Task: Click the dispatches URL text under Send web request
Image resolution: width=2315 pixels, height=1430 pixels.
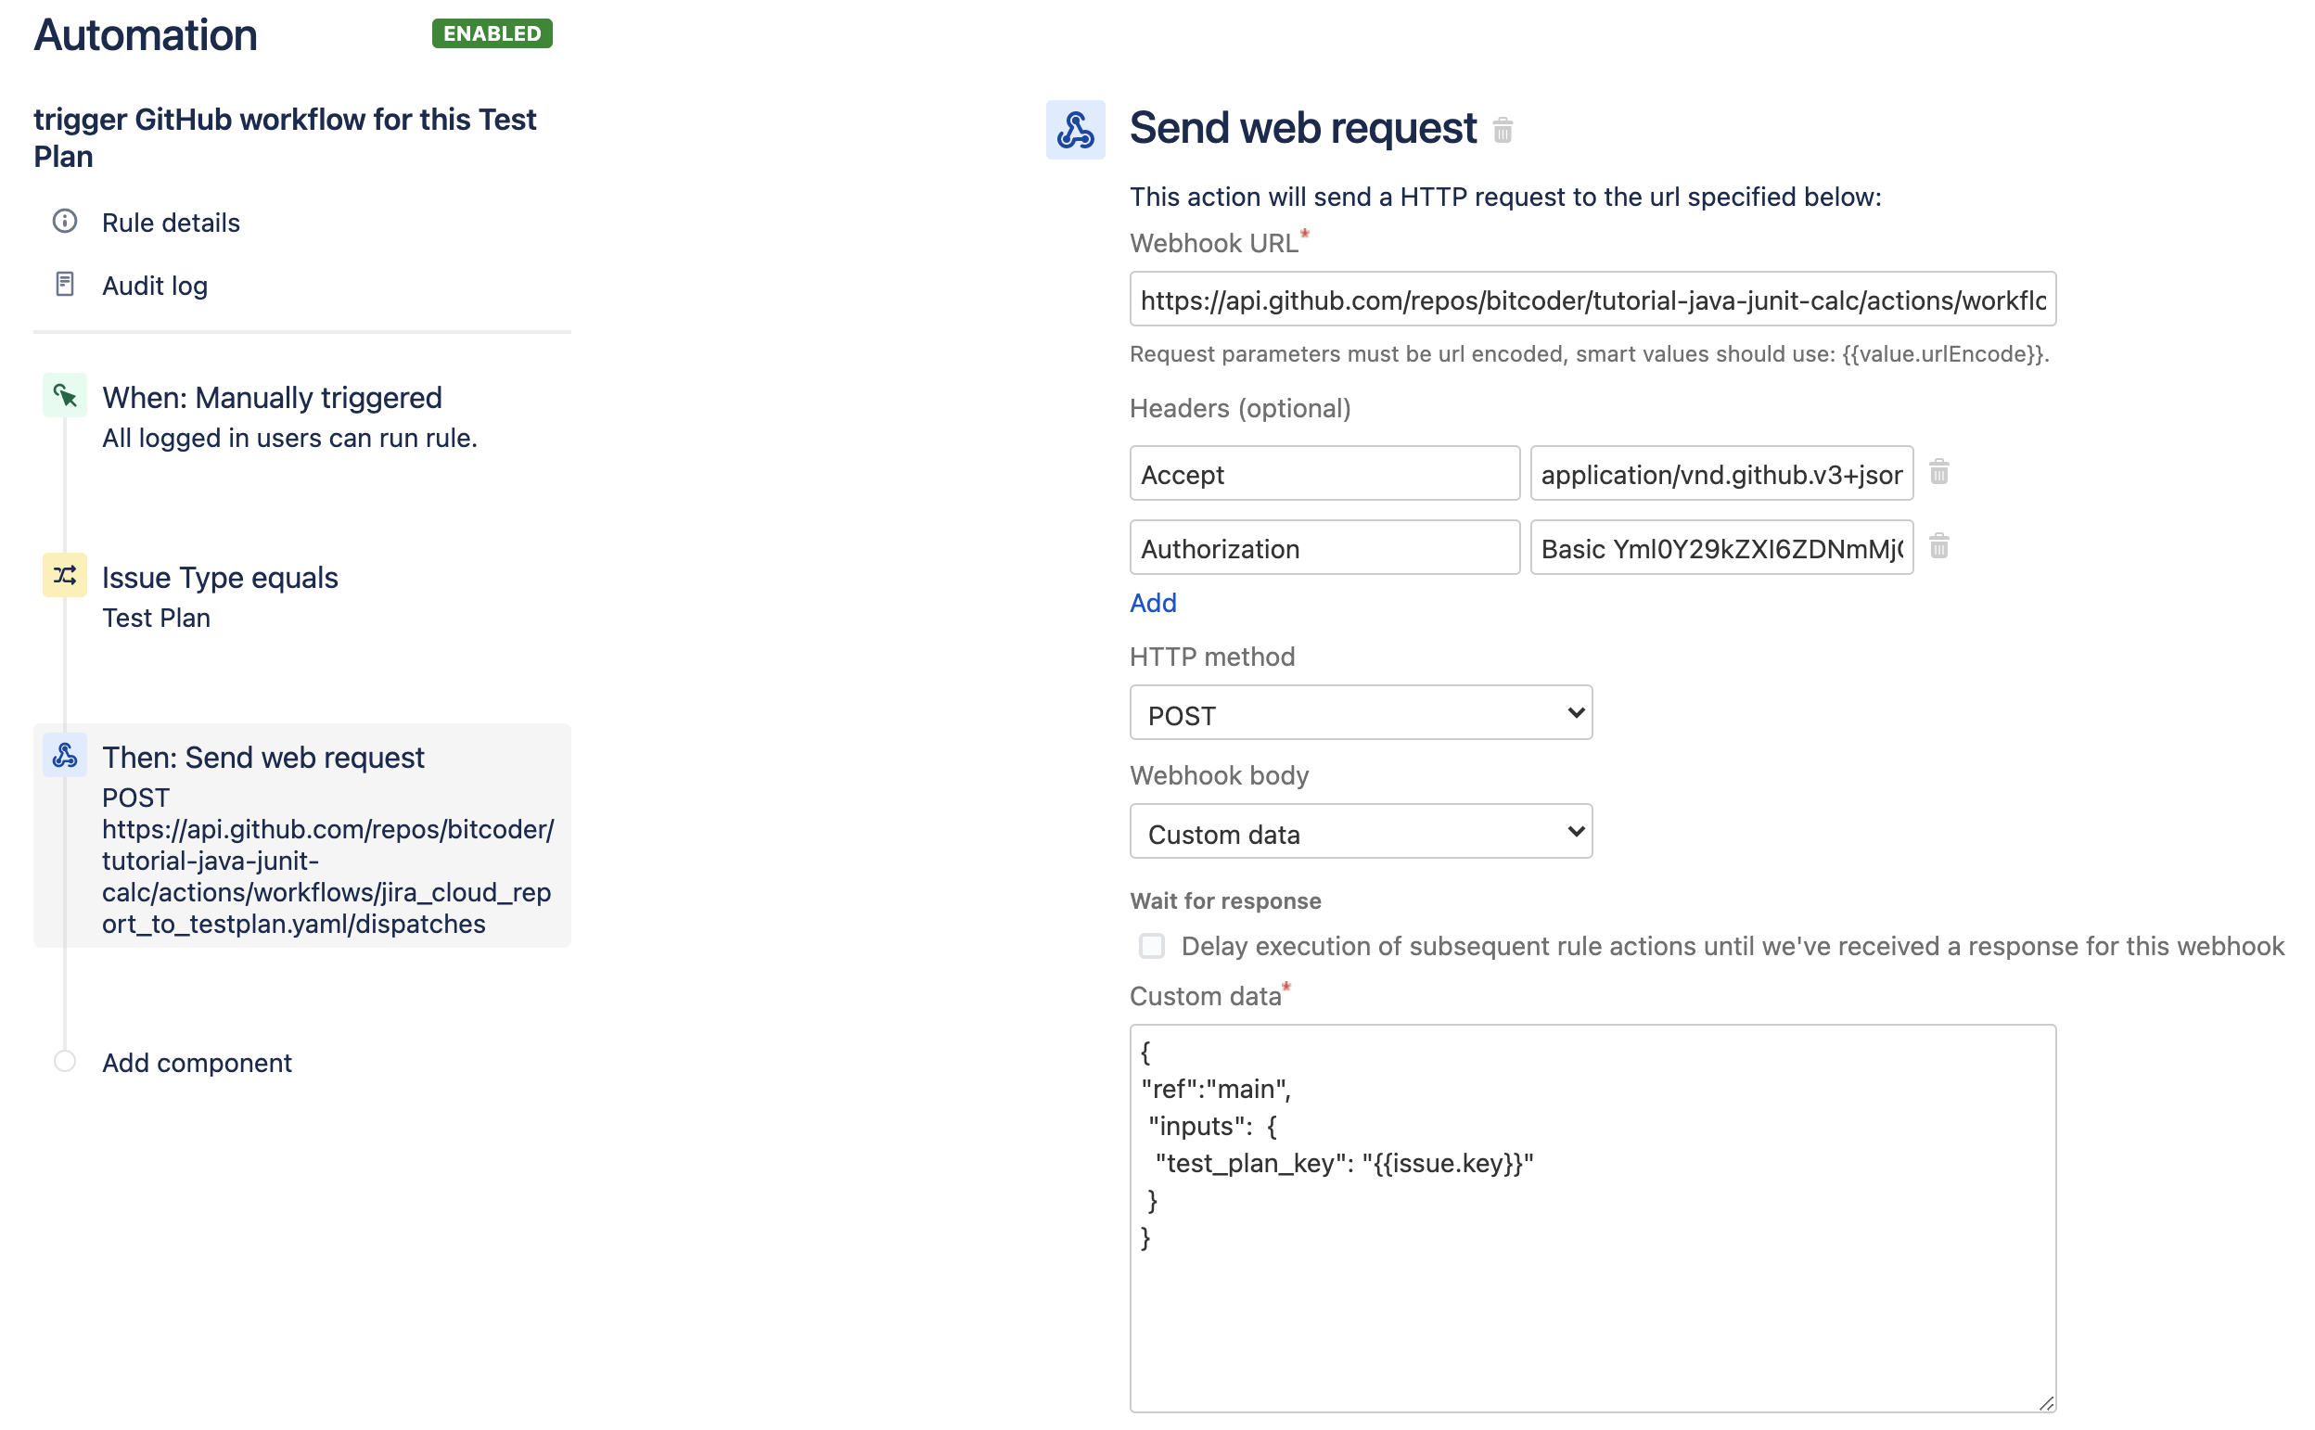Action: (x=327, y=875)
